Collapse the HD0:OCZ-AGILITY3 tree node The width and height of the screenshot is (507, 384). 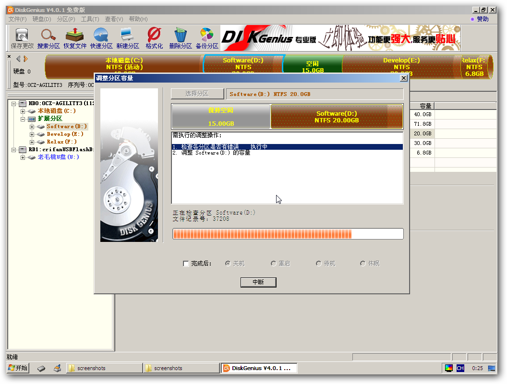click(x=13, y=104)
